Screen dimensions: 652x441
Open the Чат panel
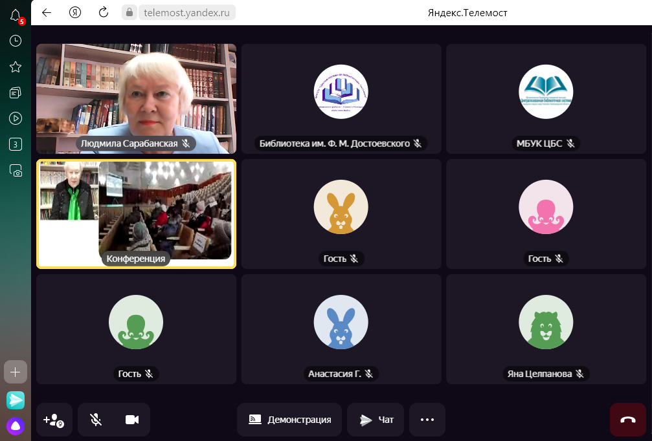[x=376, y=420]
